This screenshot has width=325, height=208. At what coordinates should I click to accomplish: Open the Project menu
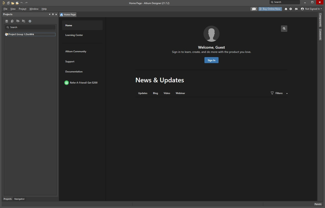(22, 9)
